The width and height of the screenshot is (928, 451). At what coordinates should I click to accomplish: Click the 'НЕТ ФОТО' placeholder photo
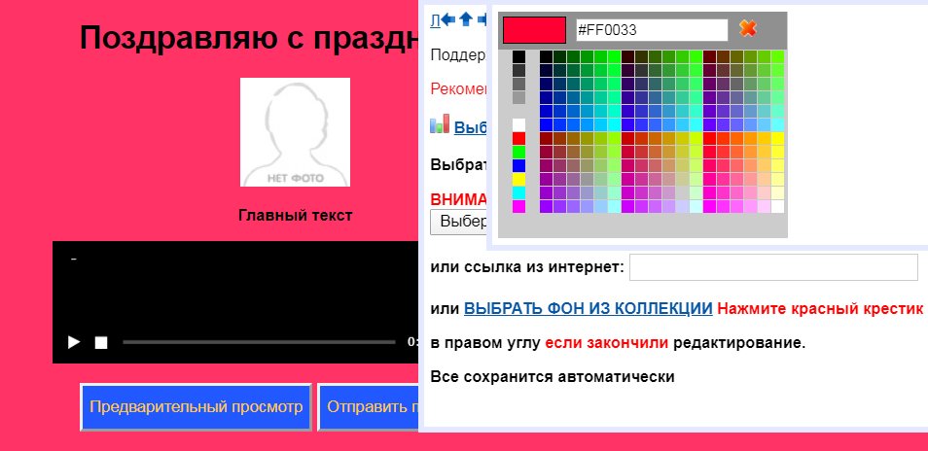point(295,132)
